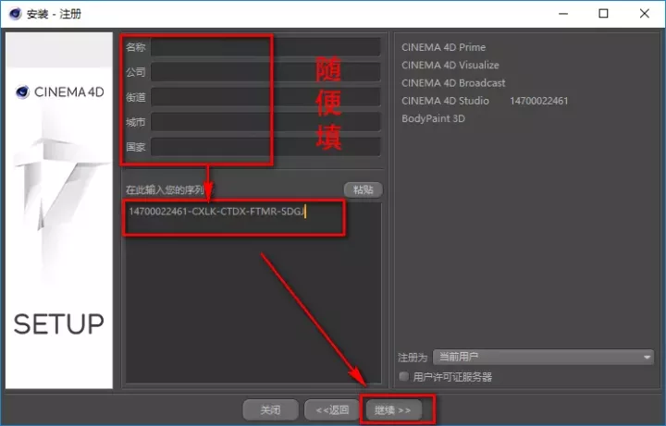Viewport: 666px width, 426px height.
Task: Open the 注册为 dropdown menu
Action: click(543, 357)
